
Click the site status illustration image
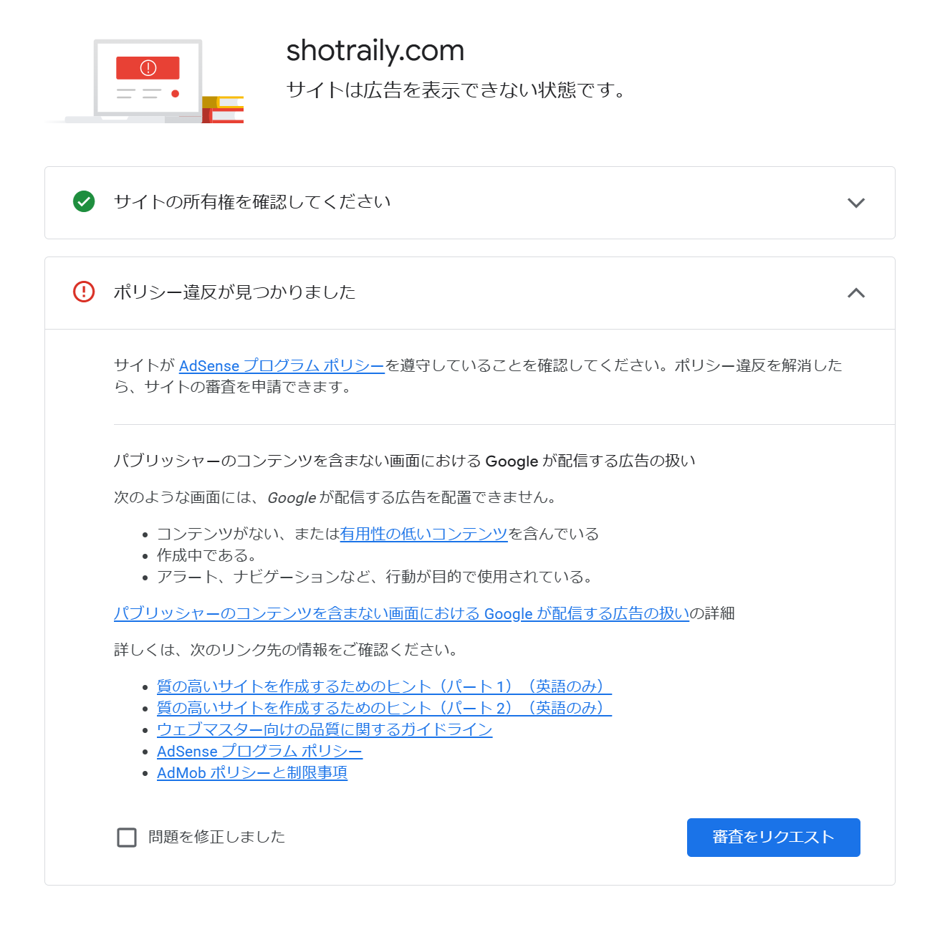tap(145, 82)
